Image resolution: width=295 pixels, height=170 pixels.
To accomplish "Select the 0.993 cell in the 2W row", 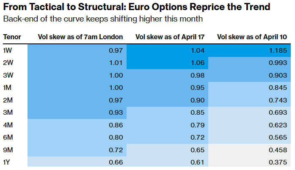I will 278,63.
